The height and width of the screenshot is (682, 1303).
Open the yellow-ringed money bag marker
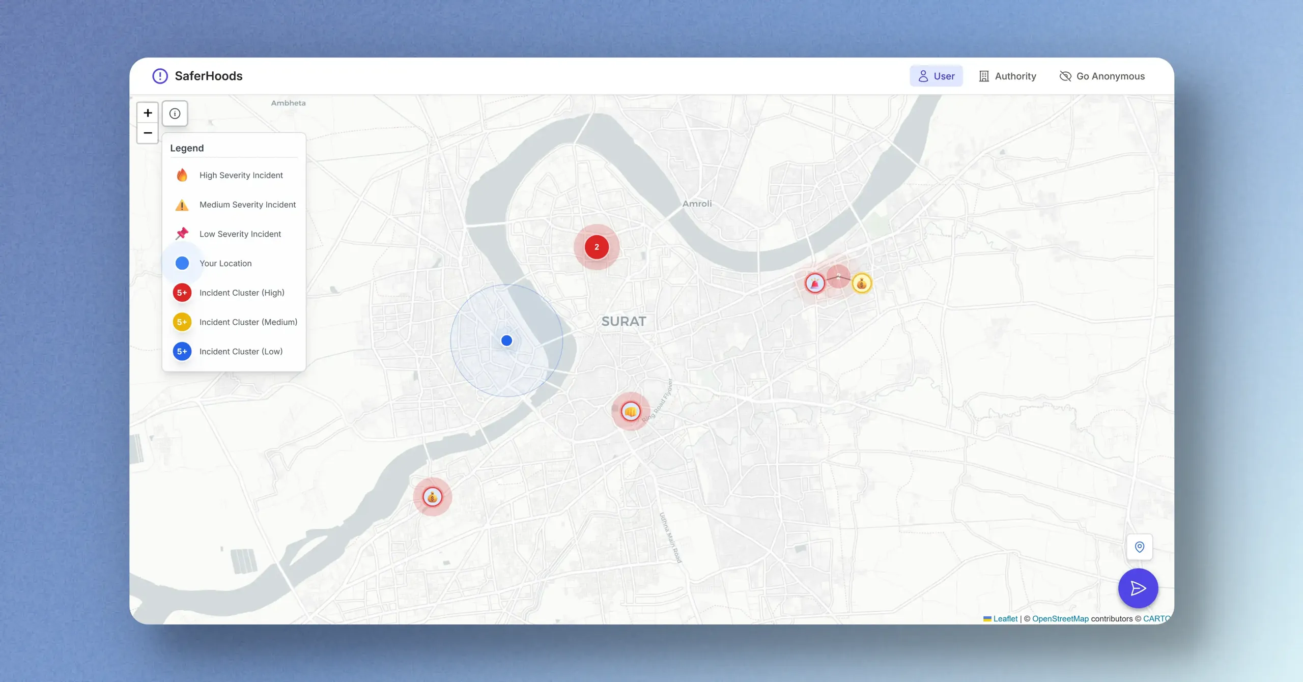pyautogui.click(x=862, y=283)
